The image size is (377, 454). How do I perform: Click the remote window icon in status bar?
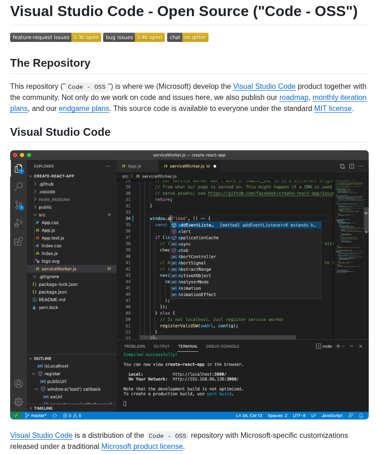[x=16, y=415]
